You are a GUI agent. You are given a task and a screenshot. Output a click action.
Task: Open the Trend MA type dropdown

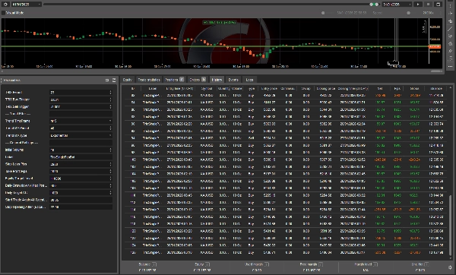81,135
